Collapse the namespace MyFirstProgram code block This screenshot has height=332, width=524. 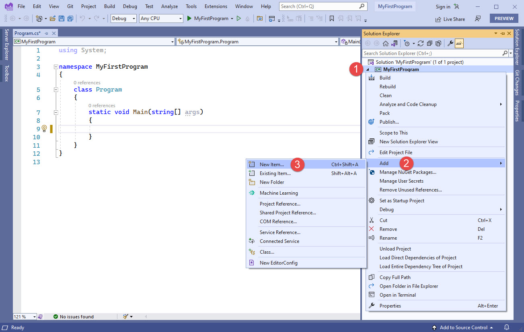point(56,67)
